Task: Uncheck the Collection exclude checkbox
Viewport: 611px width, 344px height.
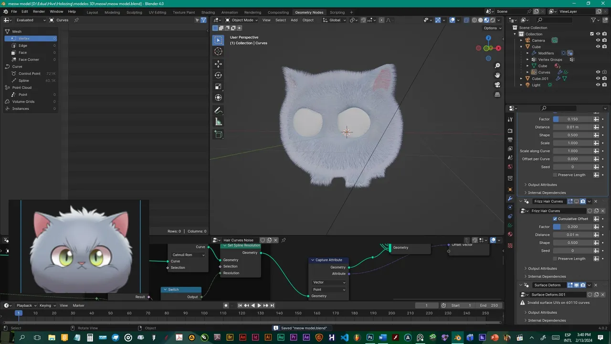Action: click(592, 34)
